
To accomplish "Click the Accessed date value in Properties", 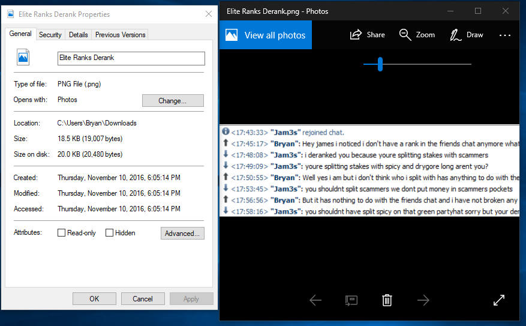I will point(119,209).
